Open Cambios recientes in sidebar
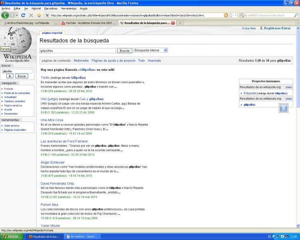This screenshot has height=240, width=300. click(14, 101)
